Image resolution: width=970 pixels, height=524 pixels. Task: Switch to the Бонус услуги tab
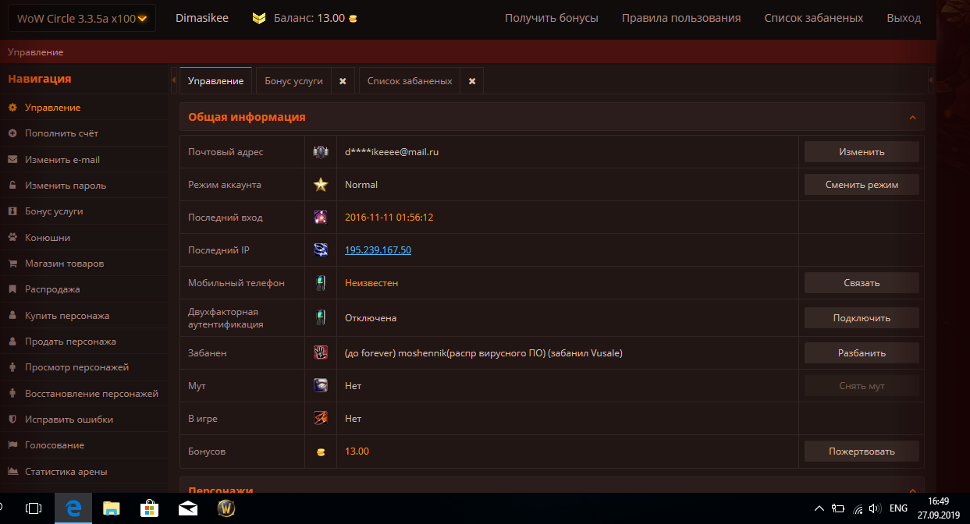click(x=293, y=81)
